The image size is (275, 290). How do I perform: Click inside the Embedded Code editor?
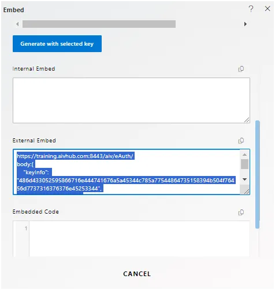(x=139, y=238)
